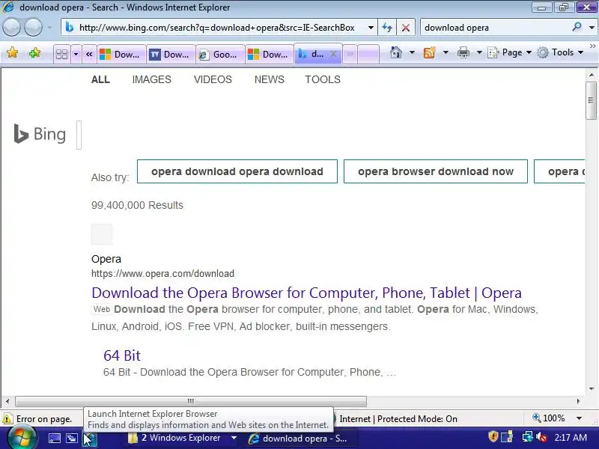Open the Page menu

click(x=510, y=52)
